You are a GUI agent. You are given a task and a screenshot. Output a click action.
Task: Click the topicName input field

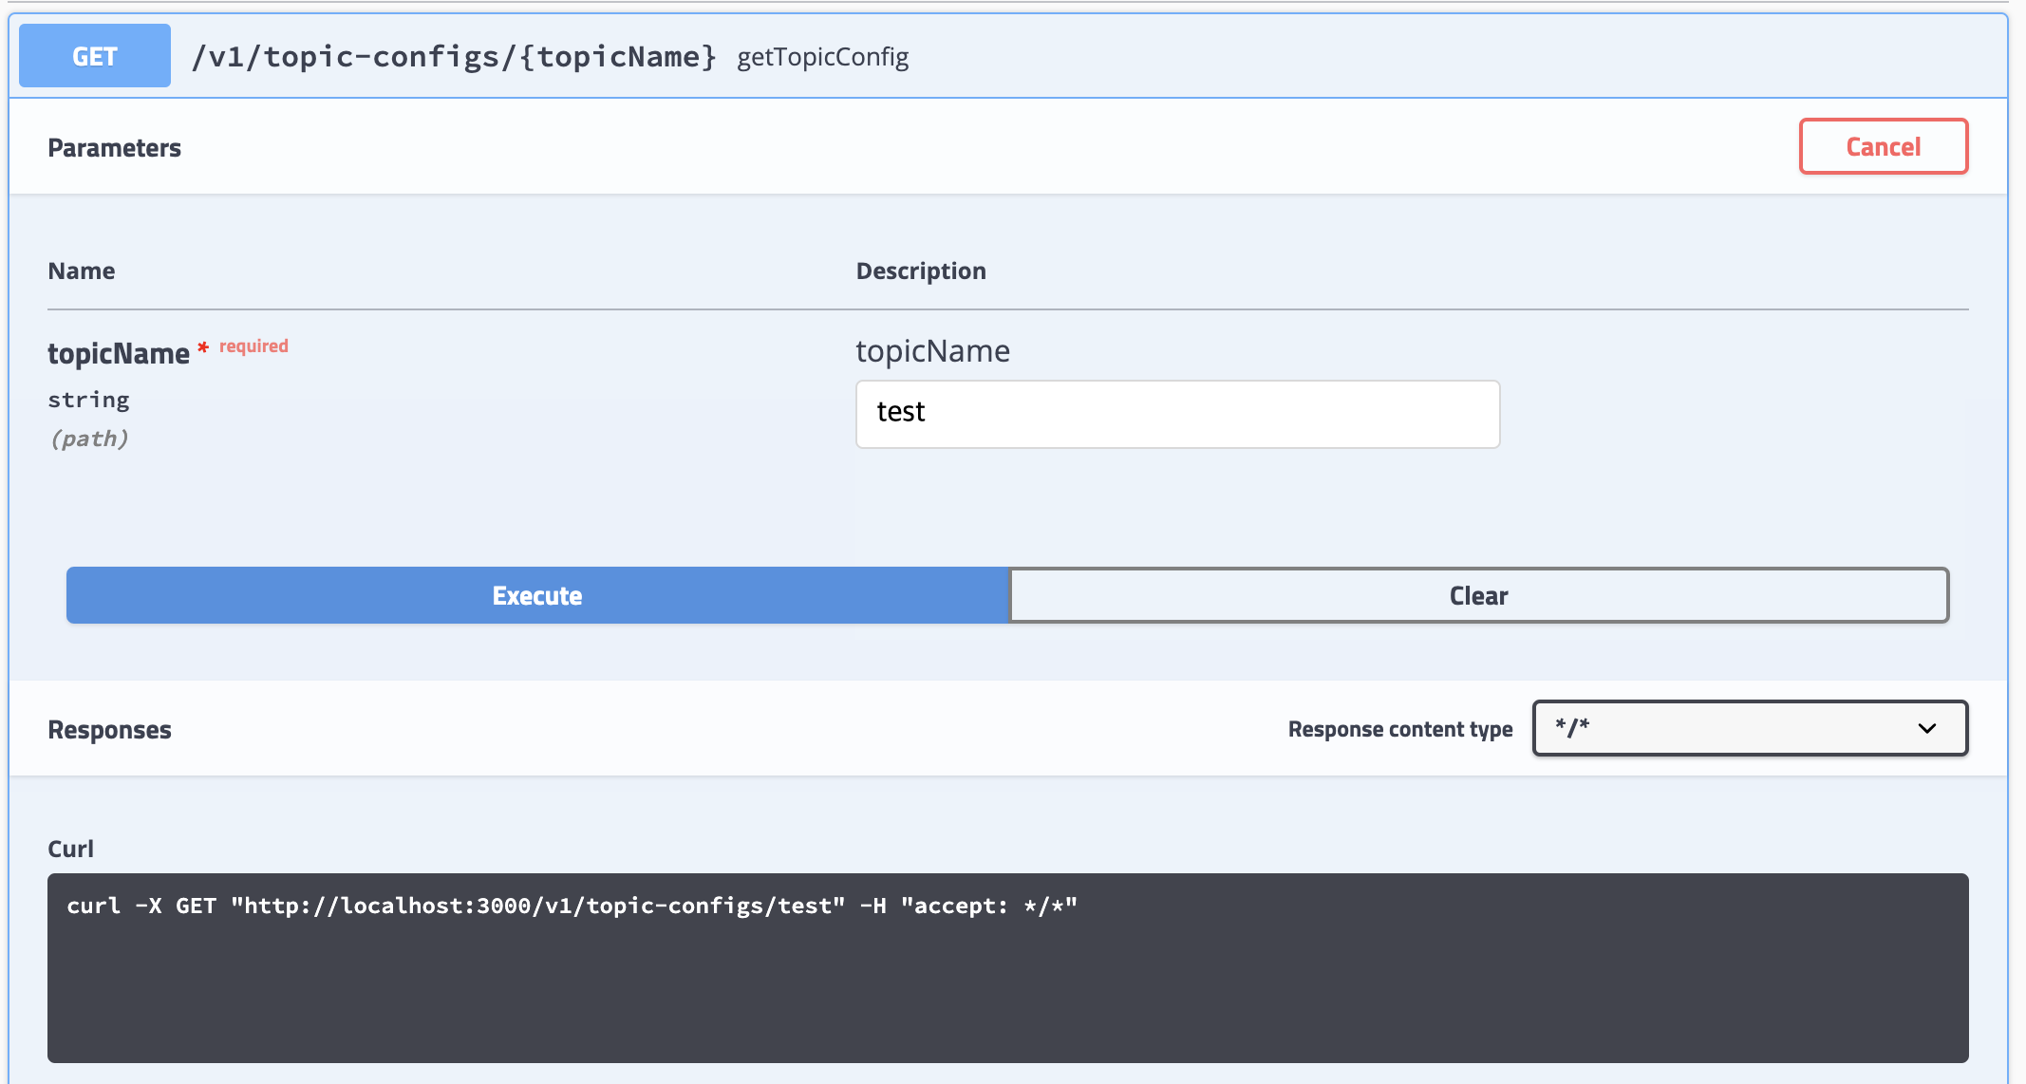pyautogui.click(x=1178, y=414)
